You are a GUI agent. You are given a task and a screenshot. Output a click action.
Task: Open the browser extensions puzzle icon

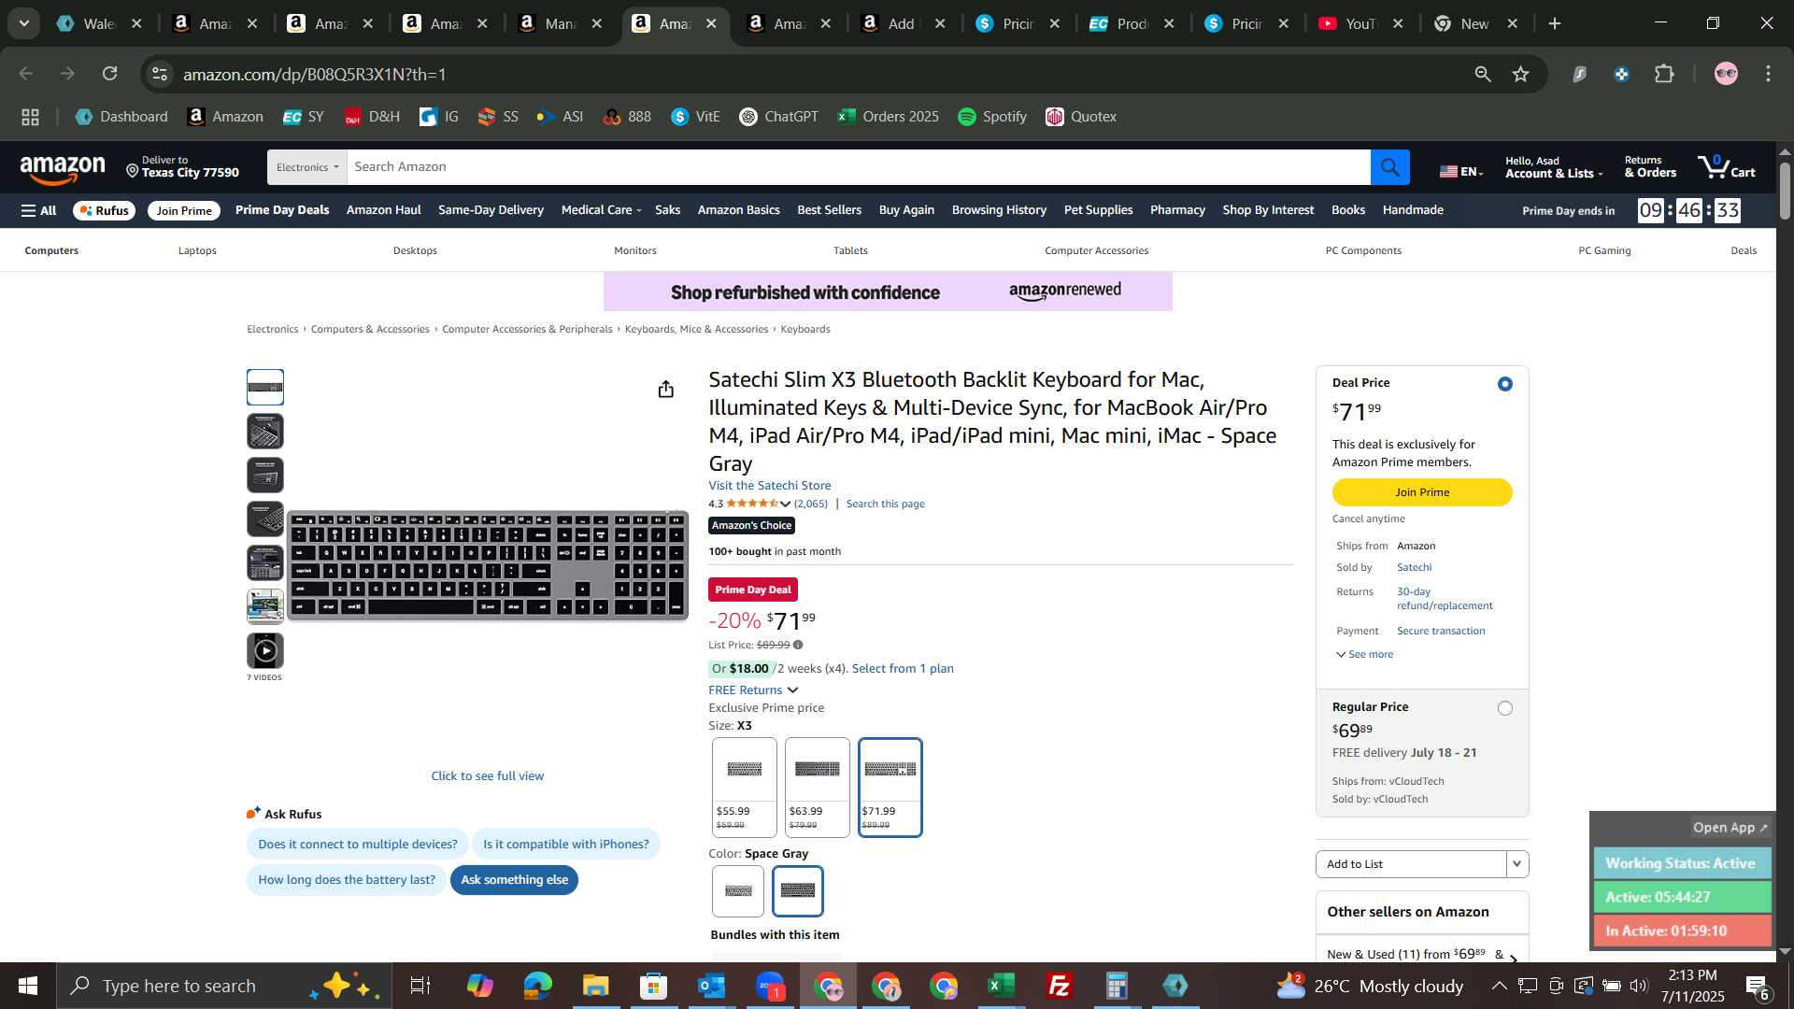click(x=1664, y=74)
